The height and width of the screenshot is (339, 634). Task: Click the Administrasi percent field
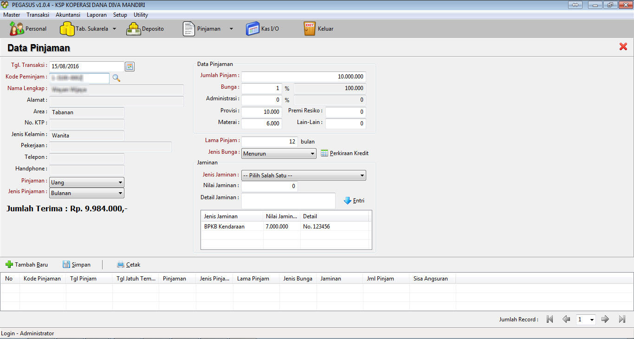click(262, 100)
